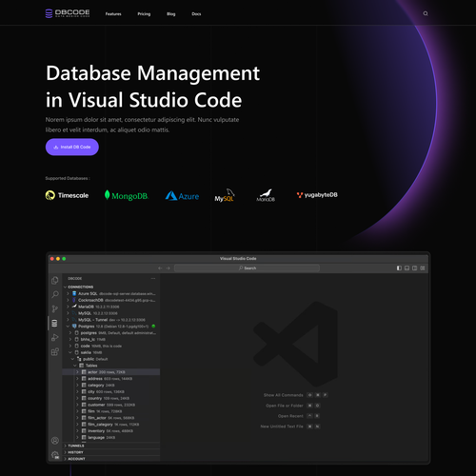This screenshot has width=476, height=476.
Task: Open the website search magnifier icon
Action: pos(426,13)
